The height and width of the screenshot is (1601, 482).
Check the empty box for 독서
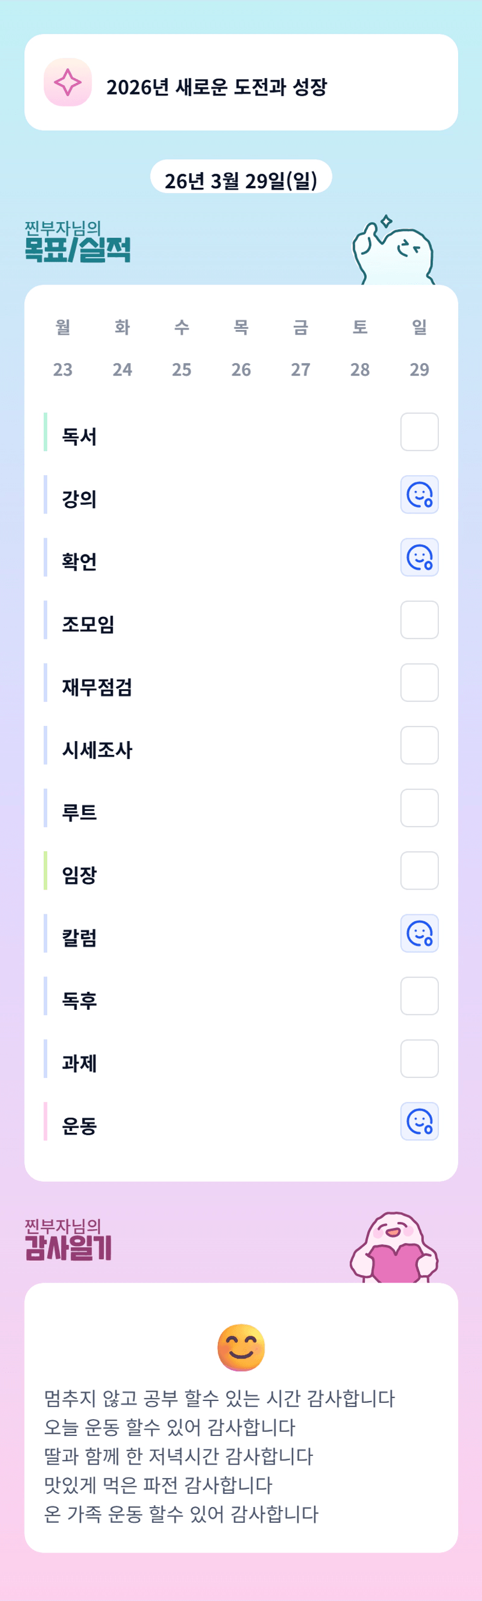[419, 432]
